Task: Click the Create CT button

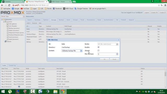Action: tap(163, 13)
